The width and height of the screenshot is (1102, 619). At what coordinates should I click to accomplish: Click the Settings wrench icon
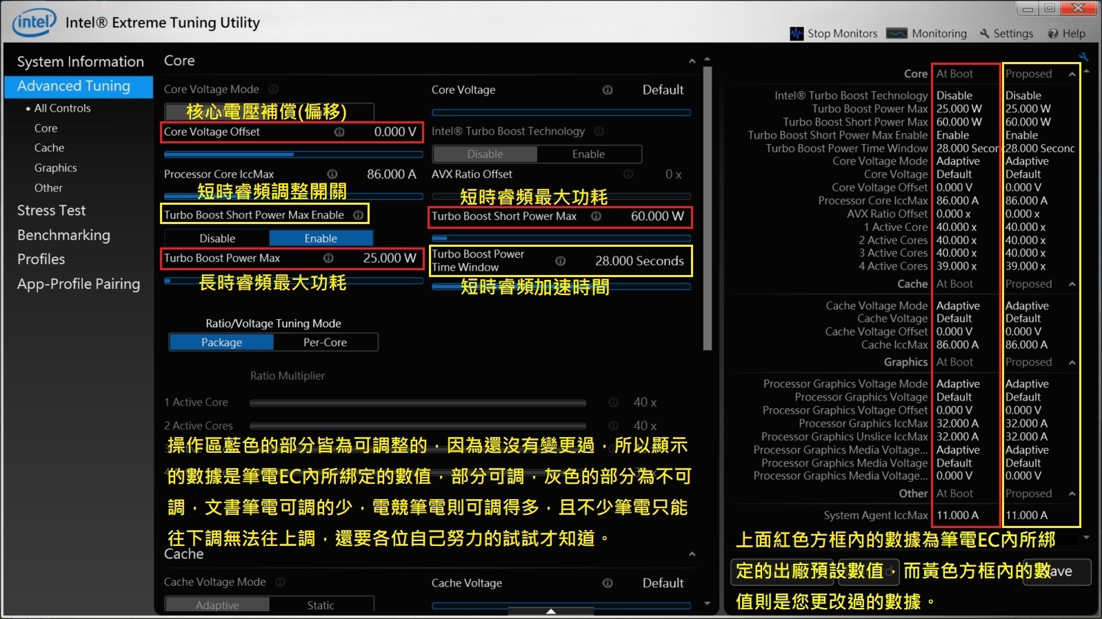pyautogui.click(x=985, y=33)
